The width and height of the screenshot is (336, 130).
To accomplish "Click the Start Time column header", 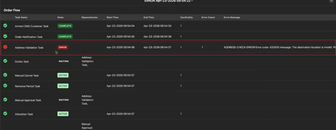I will 113,18.
